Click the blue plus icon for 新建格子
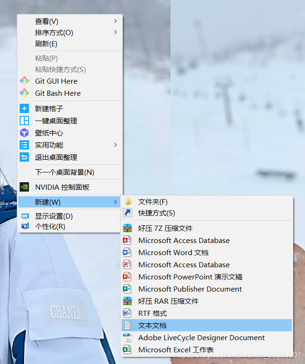The height and width of the screenshot is (364, 305). (24, 108)
